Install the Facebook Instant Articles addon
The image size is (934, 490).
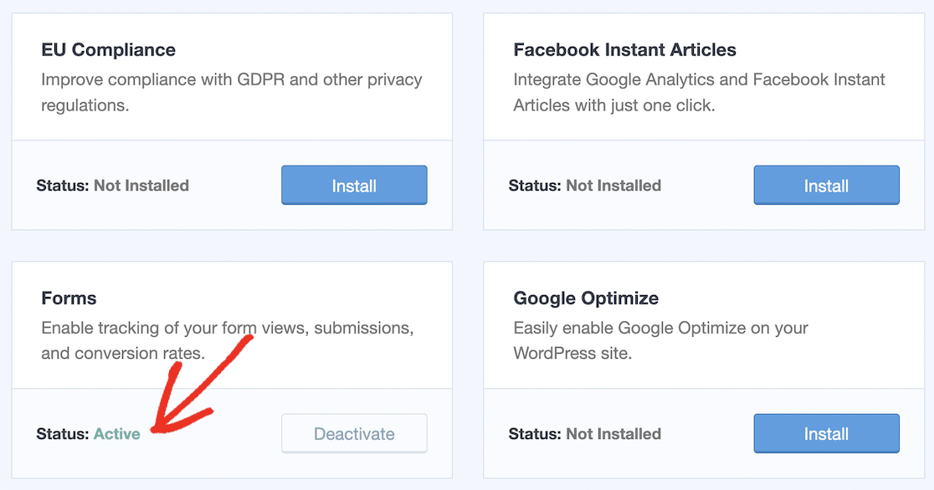pyautogui.click(x=826, y=185)
